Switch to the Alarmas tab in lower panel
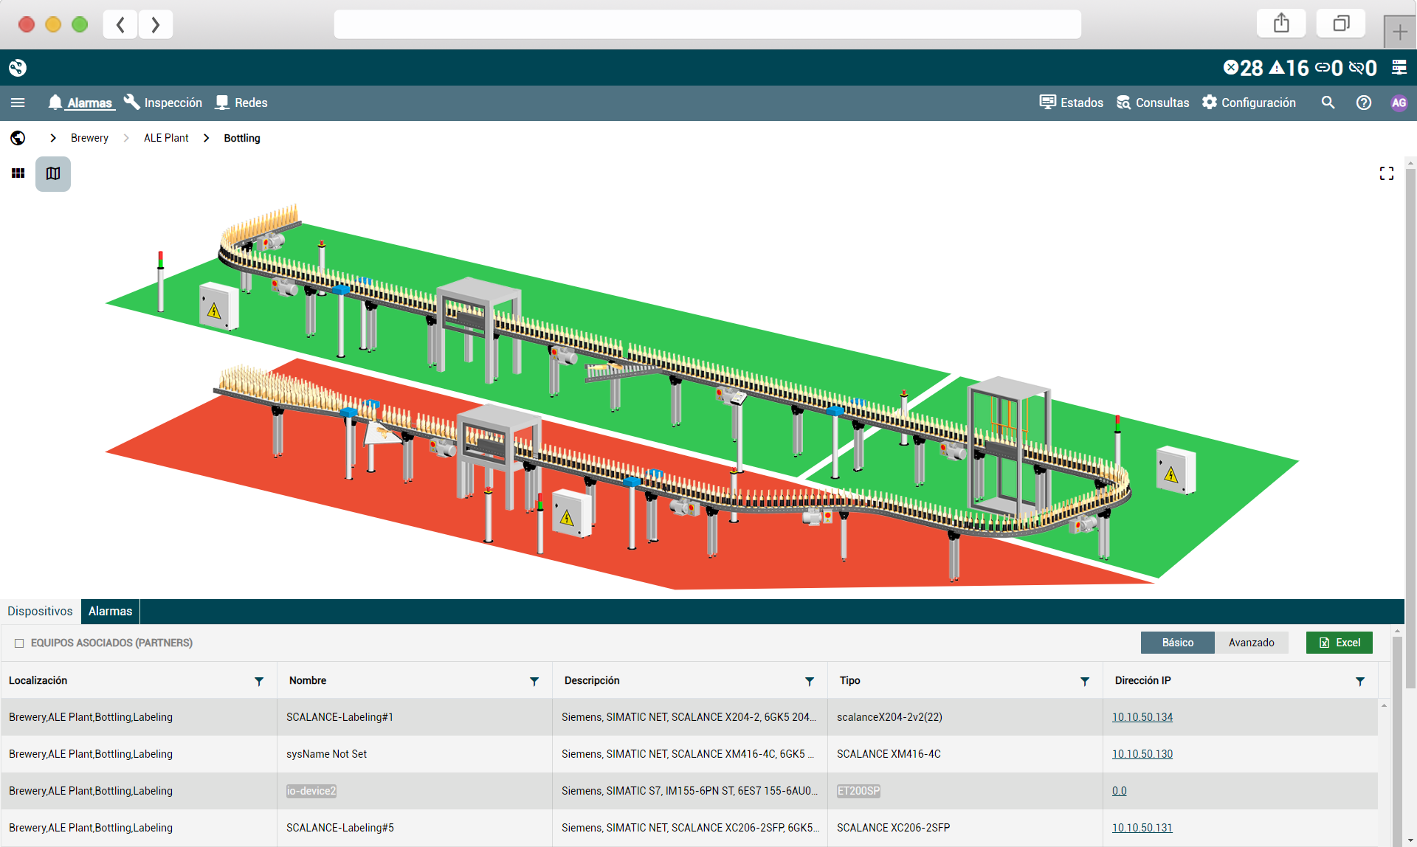Image resolution: width=1417 pixels, height=847 pixels. pos(110,611)
